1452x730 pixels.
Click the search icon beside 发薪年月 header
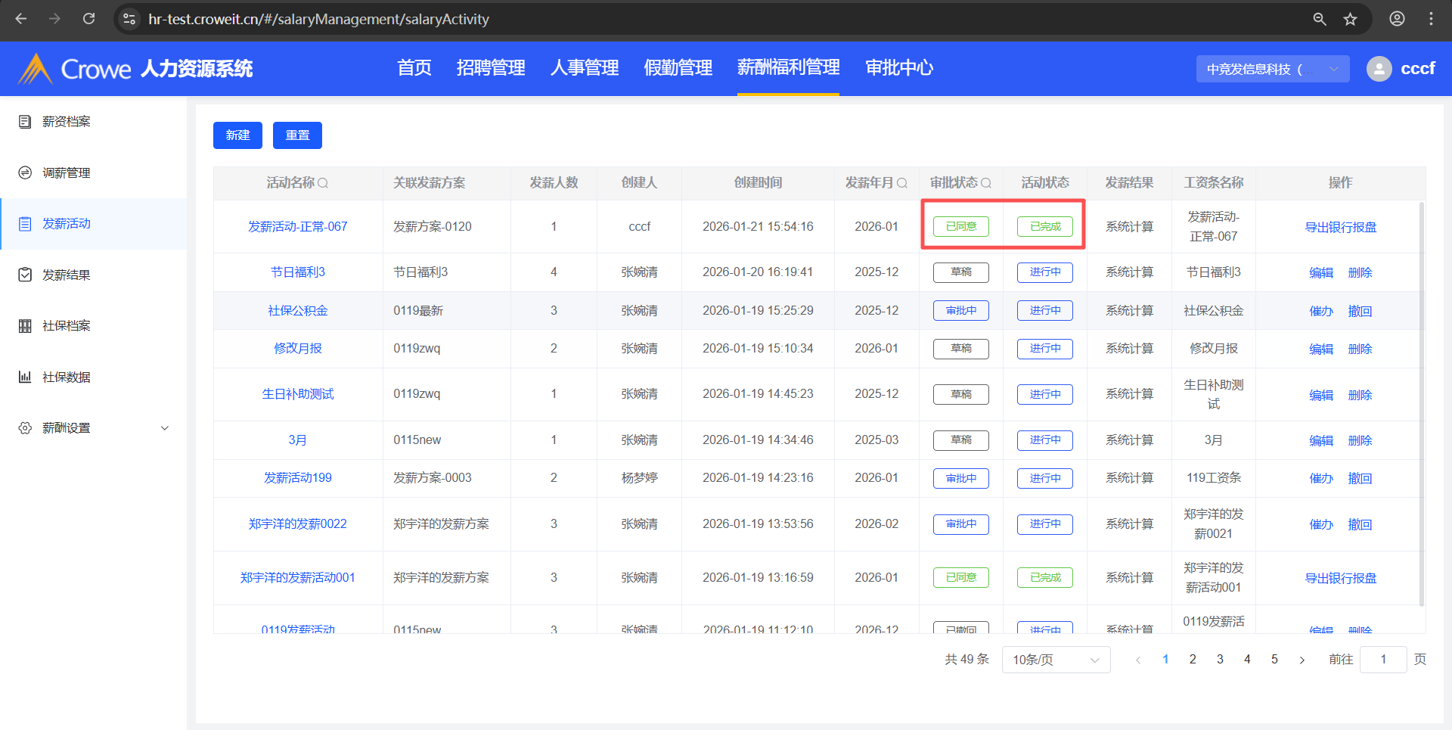[x=901, y=183]
